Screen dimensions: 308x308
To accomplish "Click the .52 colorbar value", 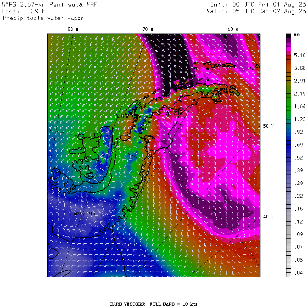I will (x=299, y=158).
